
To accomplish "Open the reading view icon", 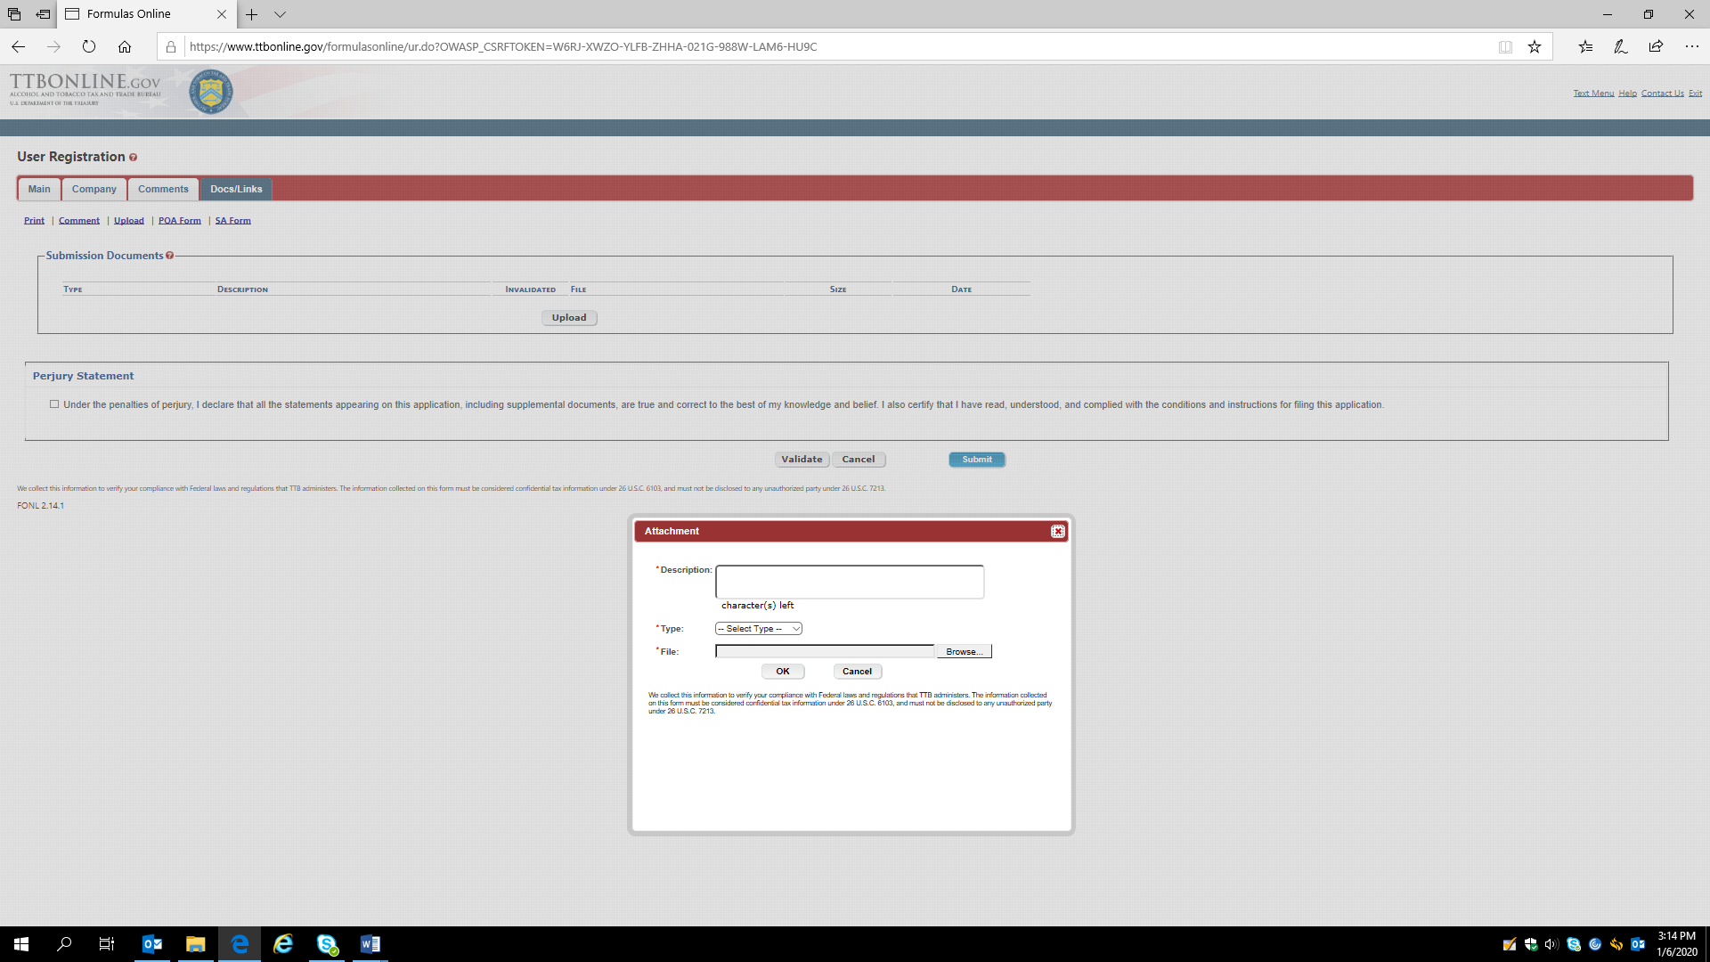I will click(1505, 46).
